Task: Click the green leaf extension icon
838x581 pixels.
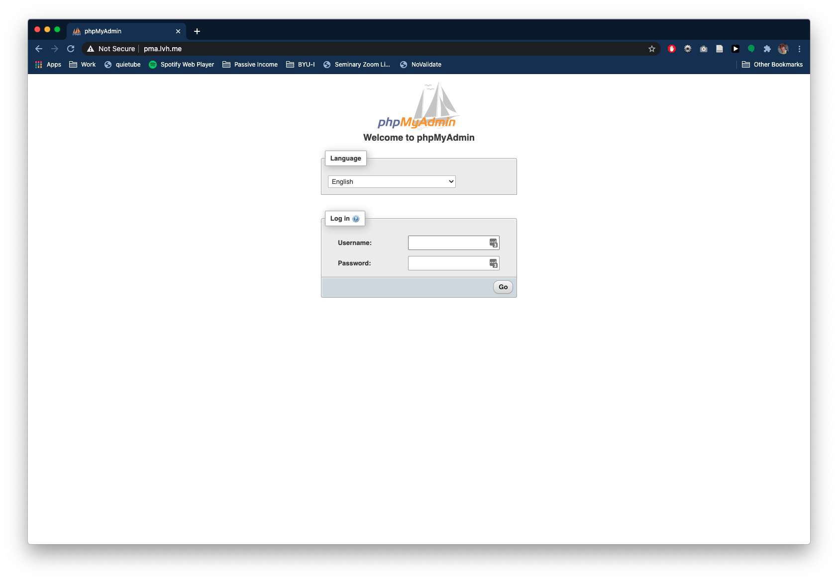Action: 751,49
